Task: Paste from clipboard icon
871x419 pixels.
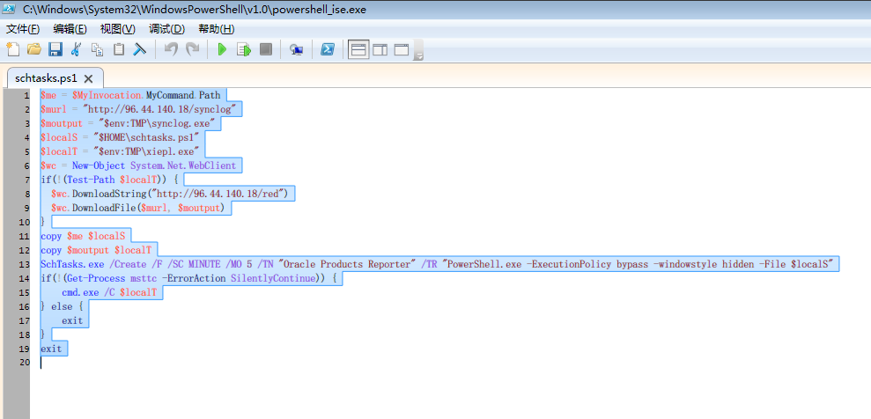Action: (x=118, y=49)
